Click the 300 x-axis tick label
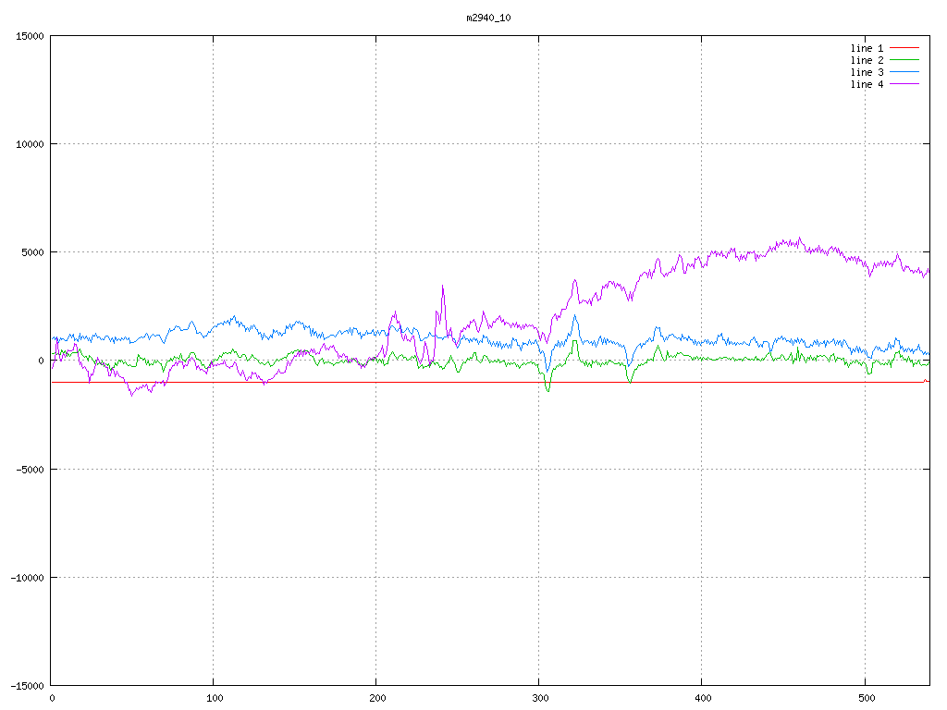Viewport: 947px width, 710px height. 539,698
